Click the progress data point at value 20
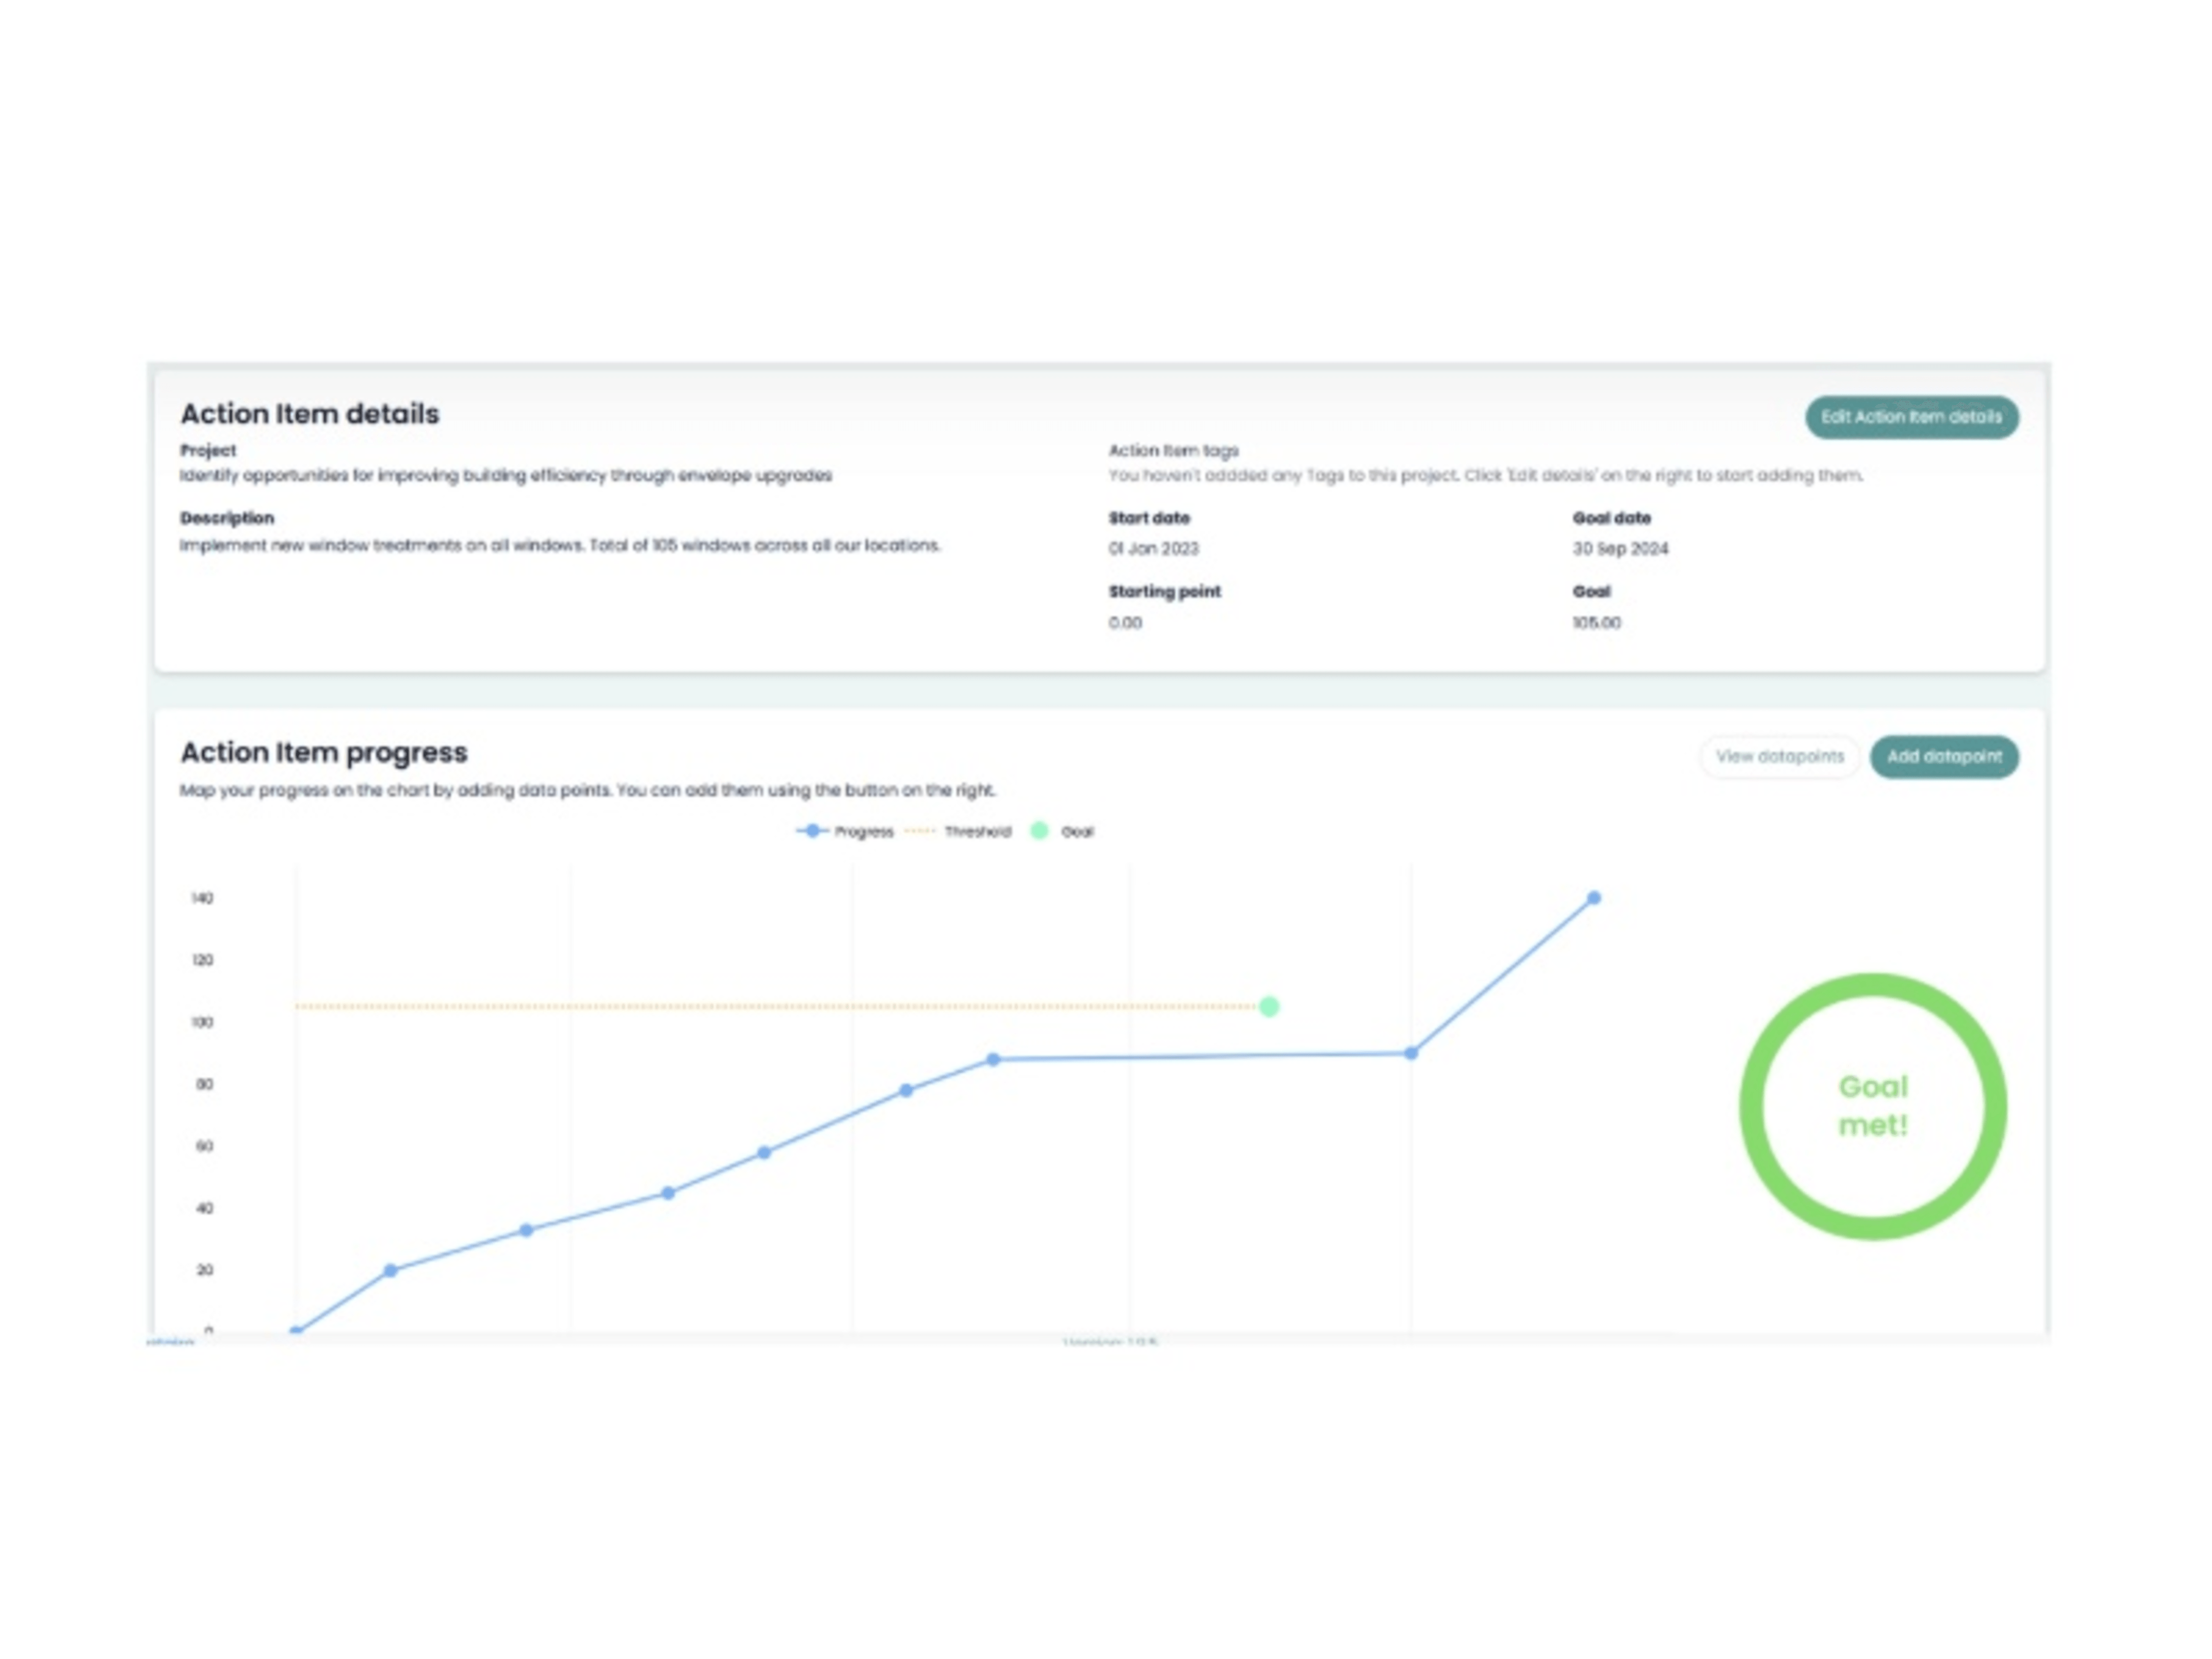The width and height of the screenshot is (2212, 1659). [x=390, y=1270]
